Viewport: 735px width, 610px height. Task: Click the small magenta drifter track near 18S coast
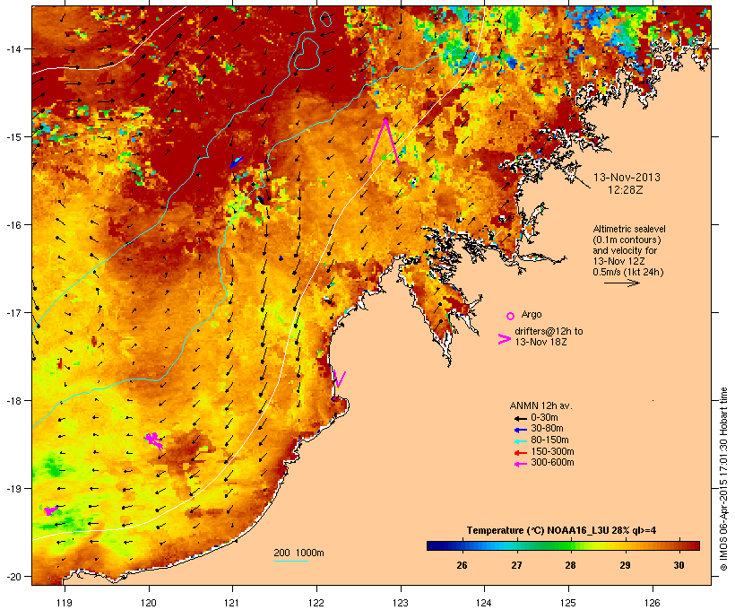click(339, 379)
